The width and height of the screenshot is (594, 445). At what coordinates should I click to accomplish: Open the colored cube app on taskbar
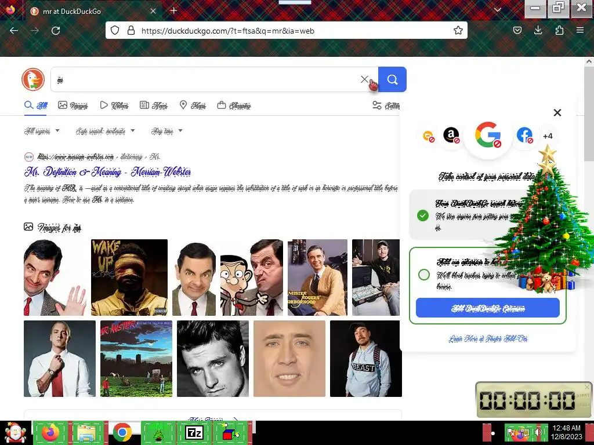coord(230,433)
